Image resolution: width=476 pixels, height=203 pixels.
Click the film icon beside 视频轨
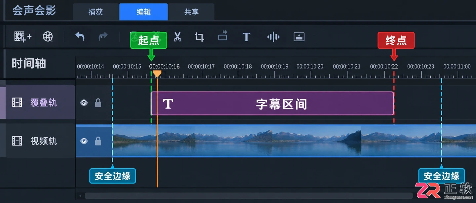click(17, 141)
